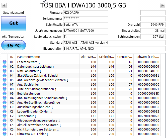The height and width of the screenshot is (138, 166).
Task: Select the Standard ATA8-ACS field
Action: point(114,43)
